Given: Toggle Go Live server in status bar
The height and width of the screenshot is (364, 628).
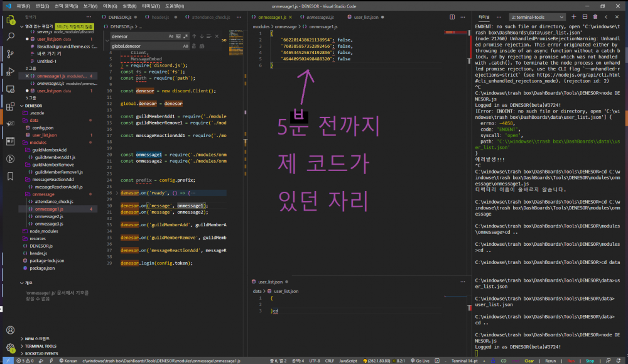Looking at the screenshot, I should click(x=420, y=361).
